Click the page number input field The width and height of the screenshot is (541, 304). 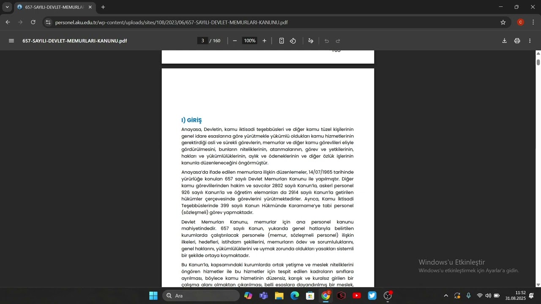203,41
